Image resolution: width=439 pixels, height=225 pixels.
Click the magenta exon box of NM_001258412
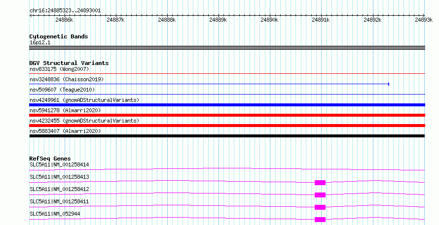[x=320, y=195]
